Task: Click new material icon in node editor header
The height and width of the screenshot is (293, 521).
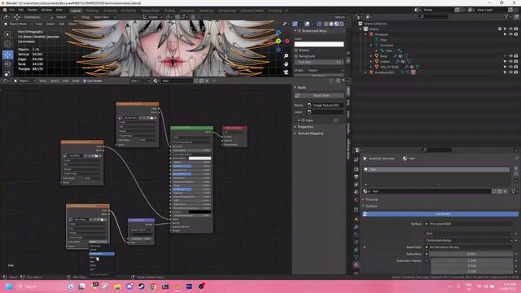Action: [x=201, y=81]
